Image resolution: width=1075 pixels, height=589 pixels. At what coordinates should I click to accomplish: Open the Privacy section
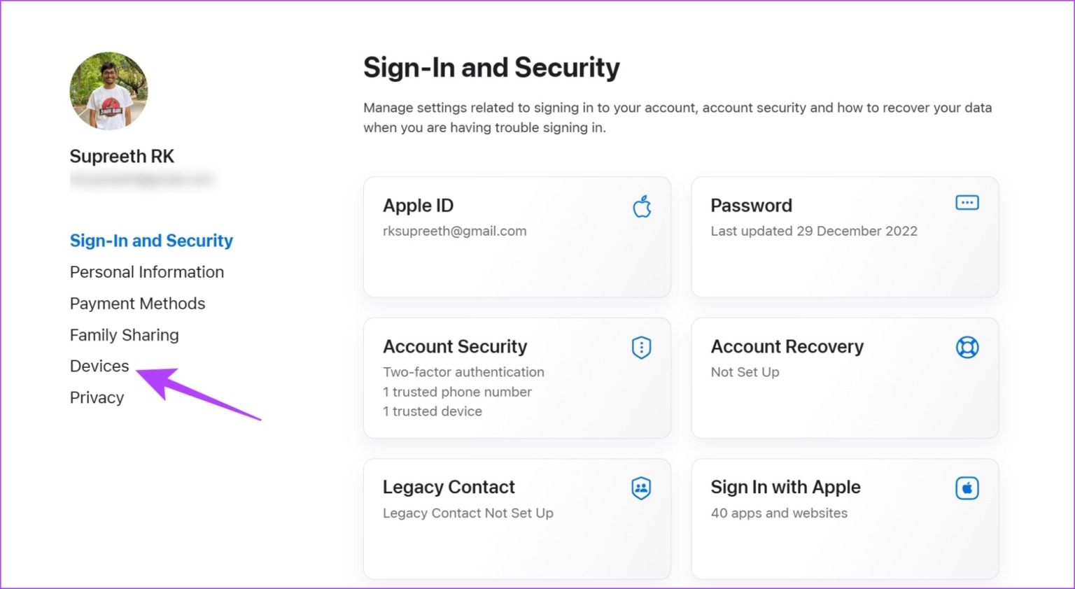tap(97, 397)
